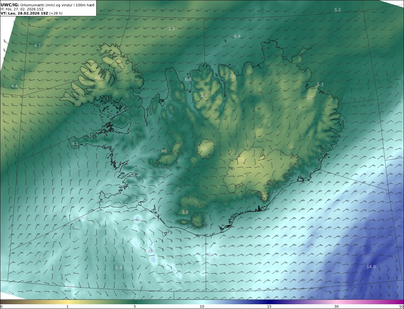The width and height of the screenshot is (404, 309).
Task: Click the colorbar tick label 15
Action: (269, 306)
